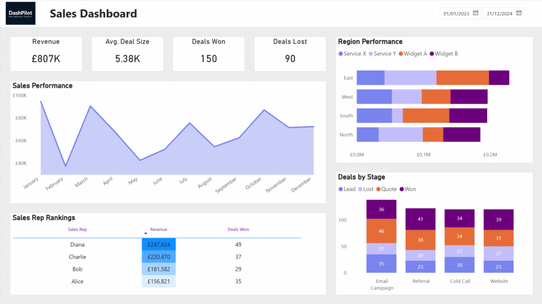
Task: Open the end date calendar picker icon
Action: click(519, 13)
